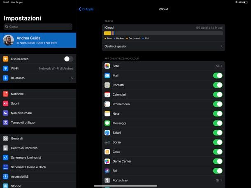The image size is (251, 188).
Task: Open Andrea Guida Apple ID profile
Action: [x=38, y=40]
